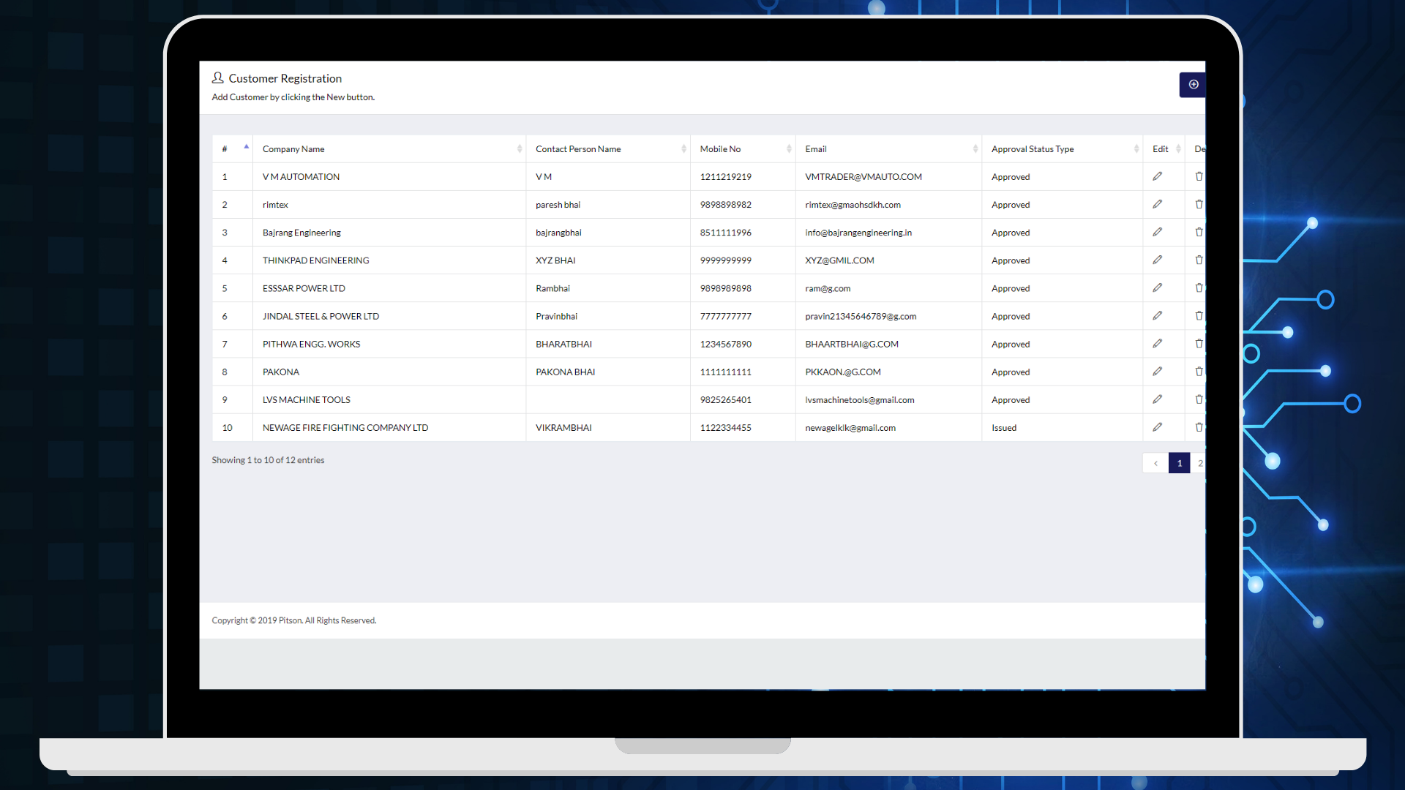
Task: Select Approved status for THINKPAD ENGINEERING
Action: click(x=1011, y=260)
